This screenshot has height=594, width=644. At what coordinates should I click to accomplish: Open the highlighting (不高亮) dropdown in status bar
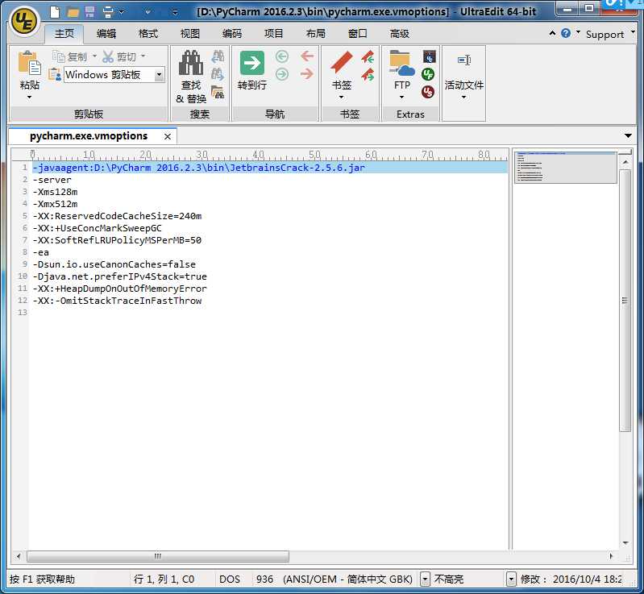click(x=511, y=579)
